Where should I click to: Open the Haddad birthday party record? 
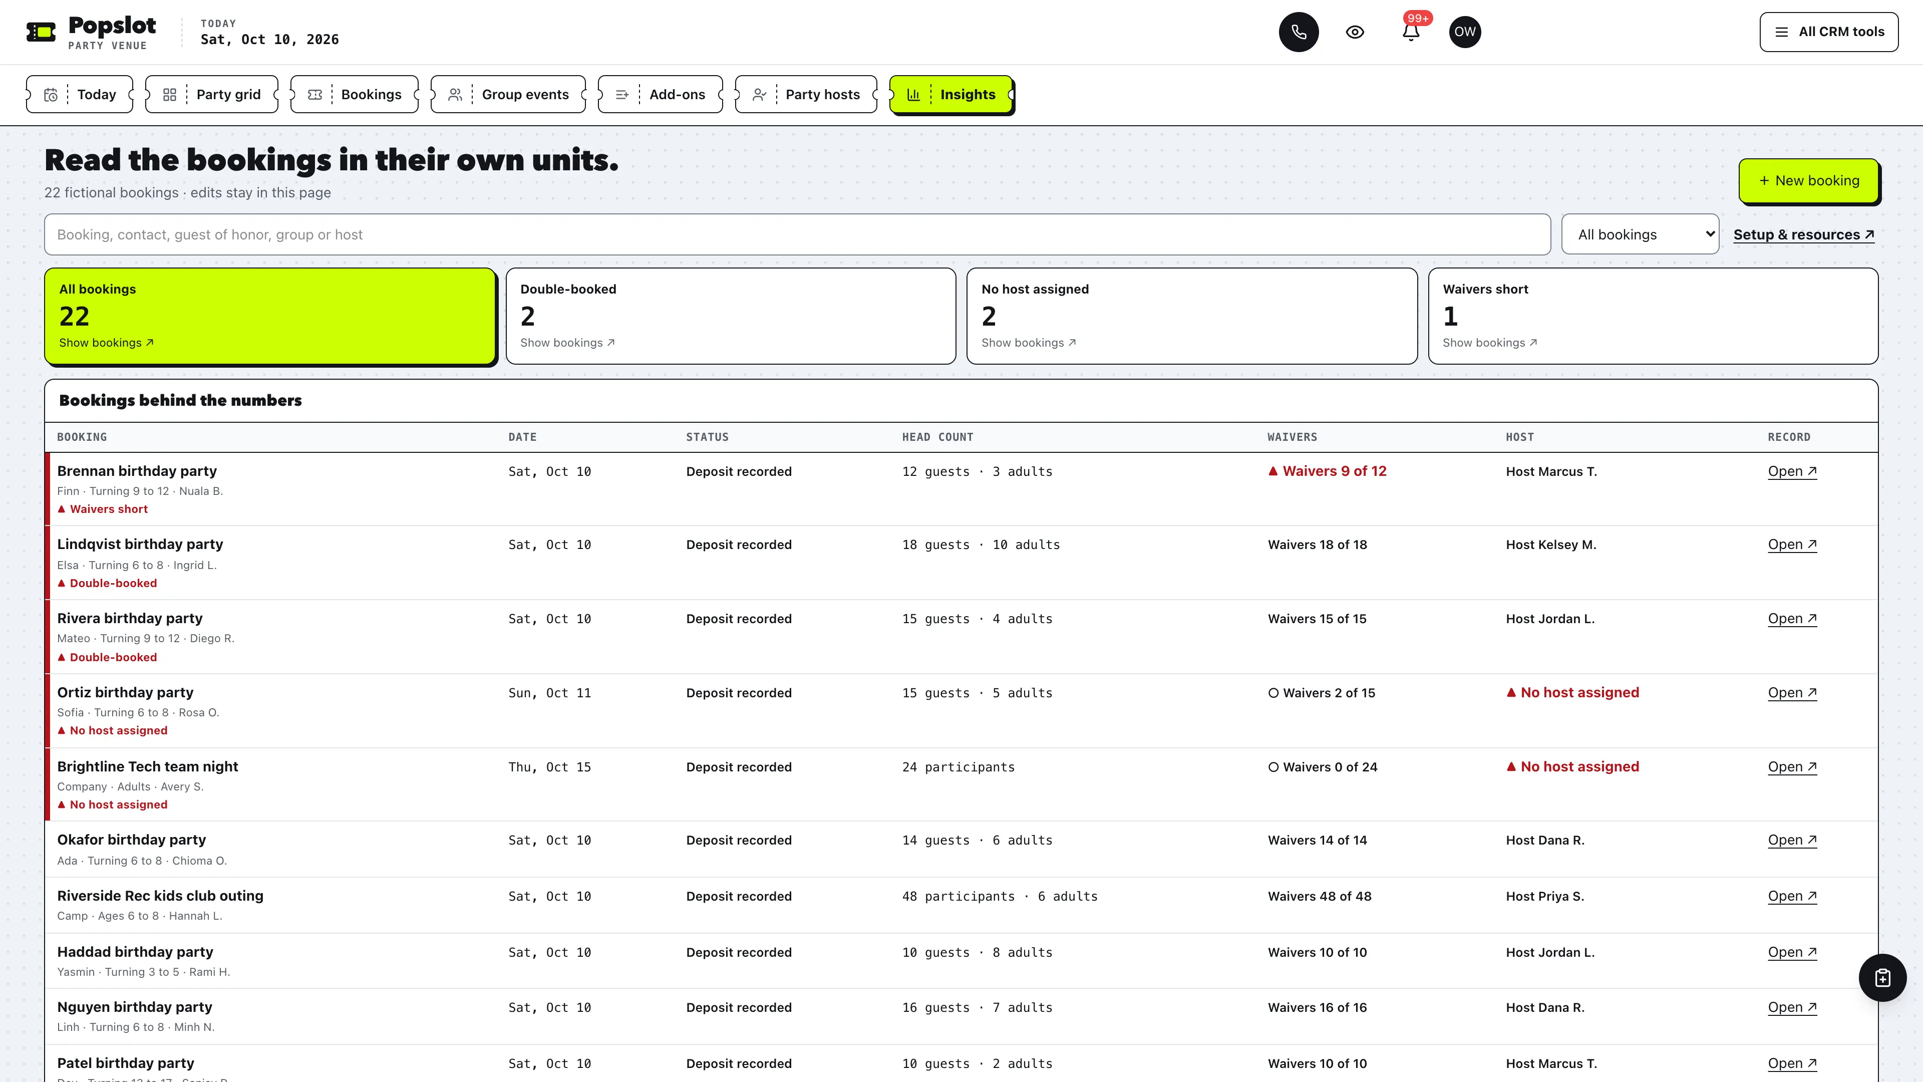coord(1792,952)
